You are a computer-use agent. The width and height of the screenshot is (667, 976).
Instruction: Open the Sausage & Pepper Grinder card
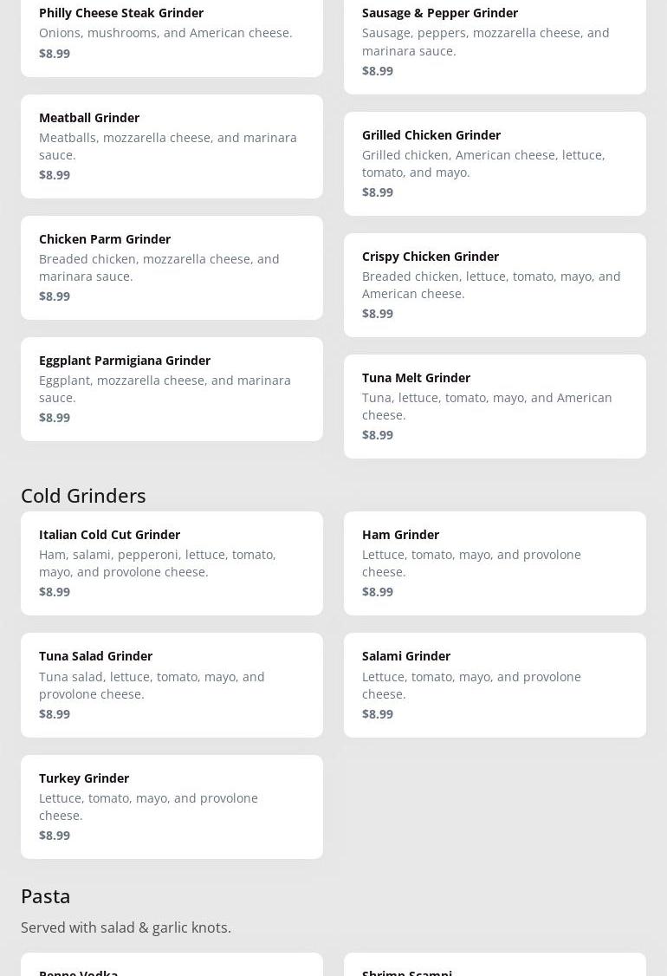[495, 46]
